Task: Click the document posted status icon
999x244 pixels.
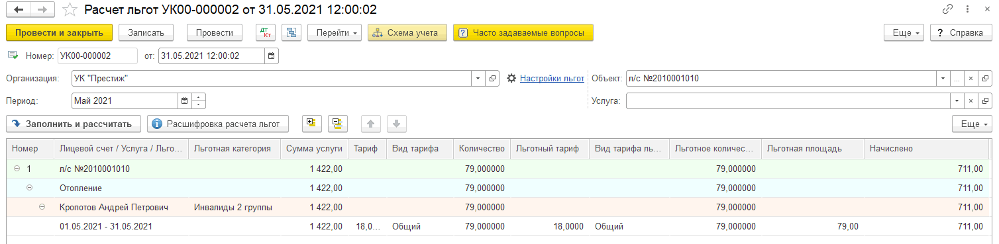Action: point(13,56)
